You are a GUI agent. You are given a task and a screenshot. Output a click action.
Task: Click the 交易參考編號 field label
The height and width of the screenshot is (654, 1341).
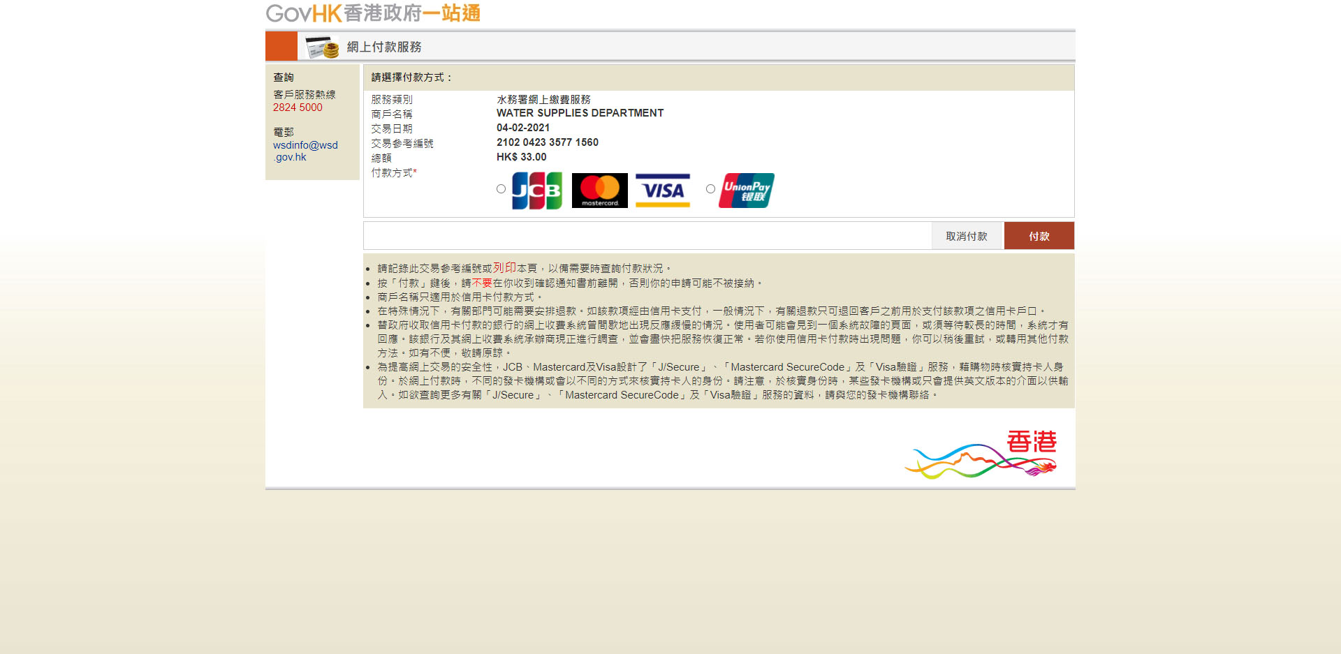pos(402,143)
